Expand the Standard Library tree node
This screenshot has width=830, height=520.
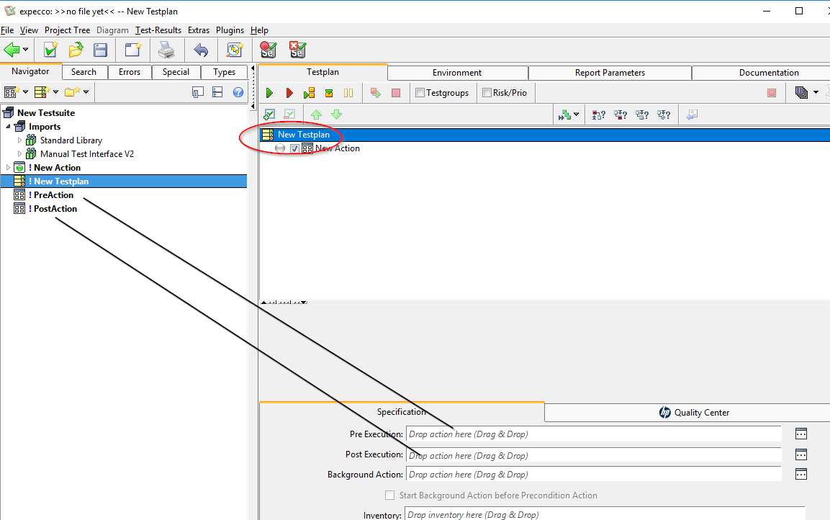[x=20, y=140]
